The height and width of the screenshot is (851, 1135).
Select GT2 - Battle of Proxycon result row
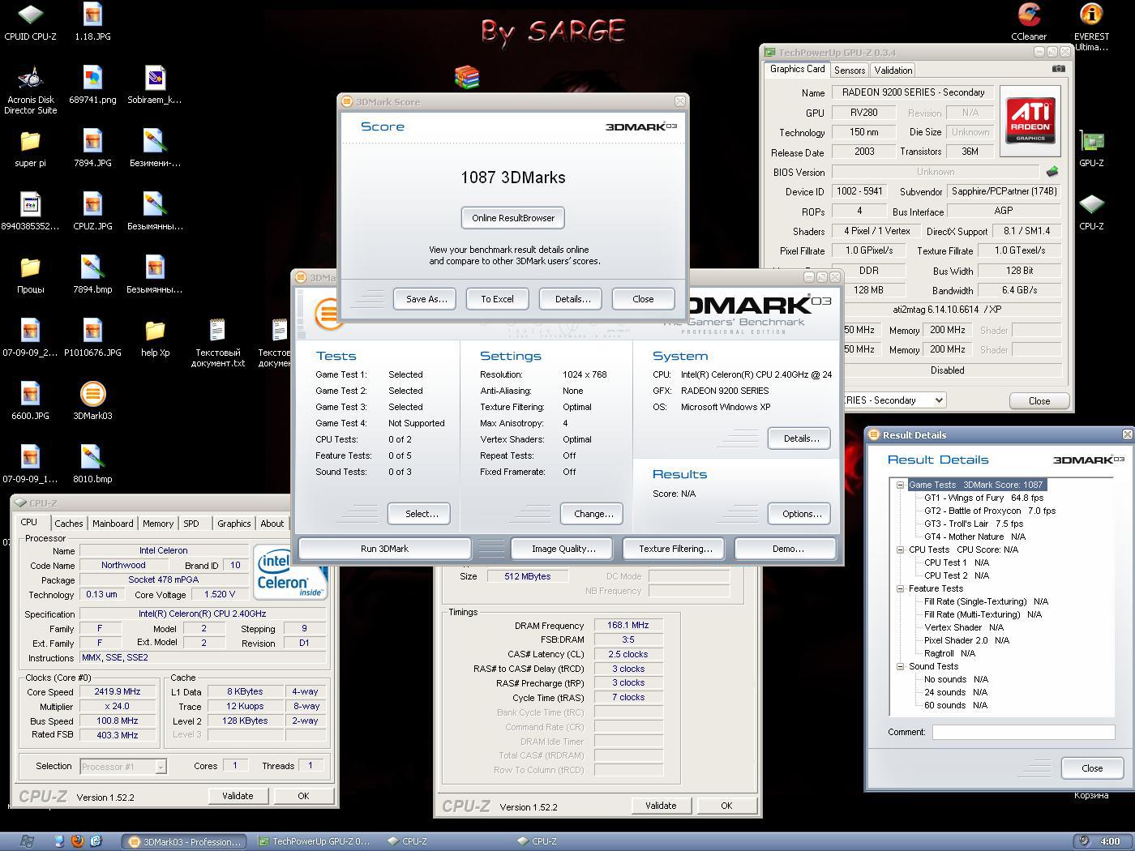click(x=990, y=511)
